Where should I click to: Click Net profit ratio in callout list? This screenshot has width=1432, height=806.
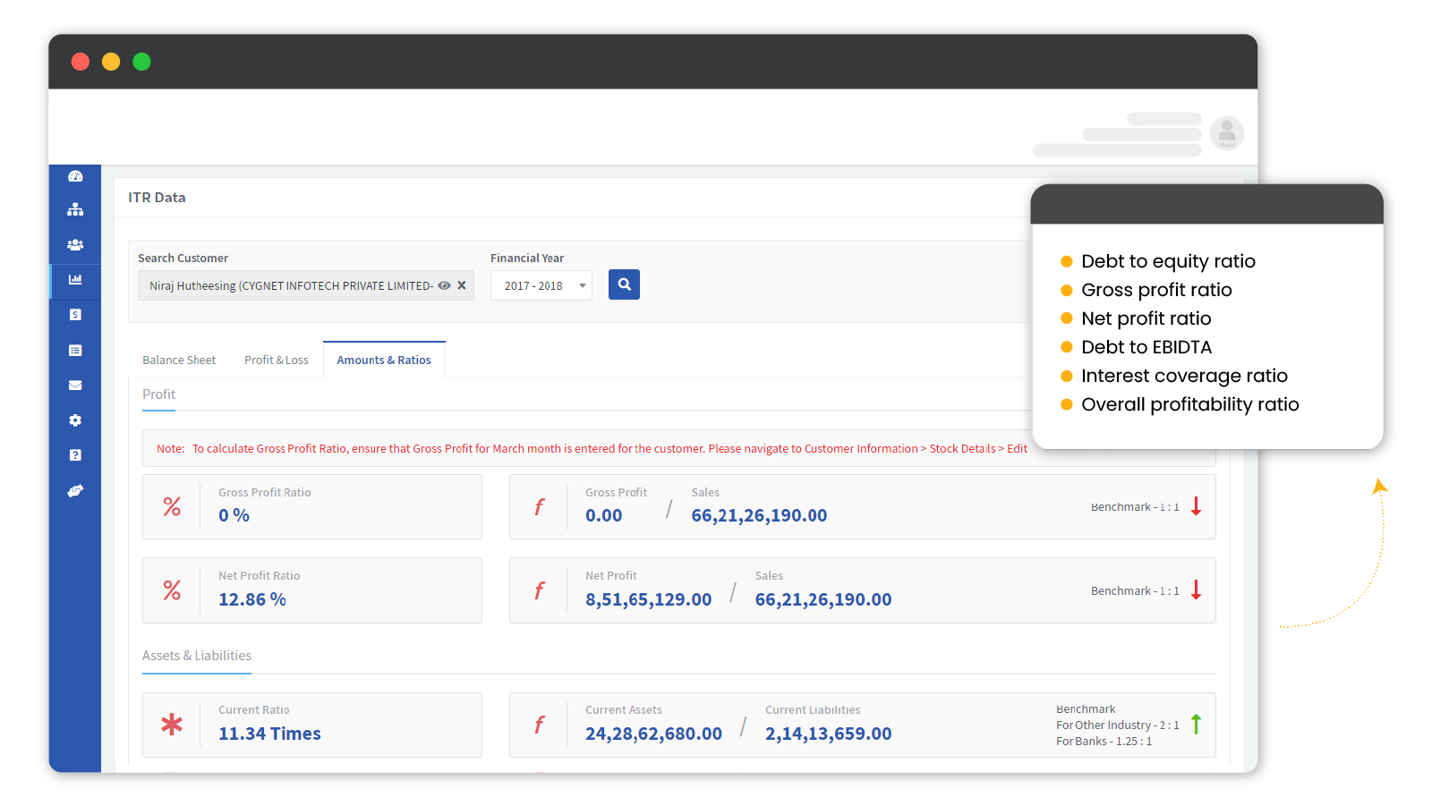point(1146,318)
